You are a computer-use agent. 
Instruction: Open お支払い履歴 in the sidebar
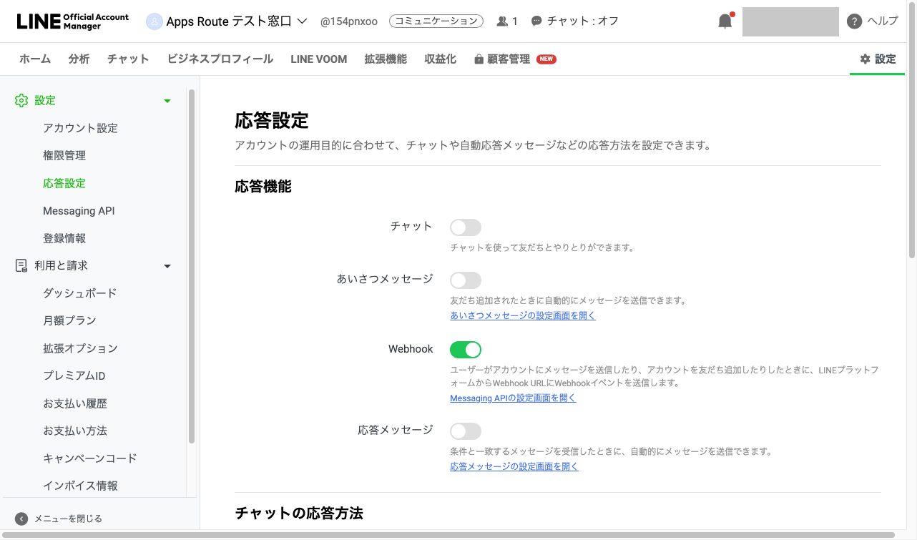click(75, 403)
